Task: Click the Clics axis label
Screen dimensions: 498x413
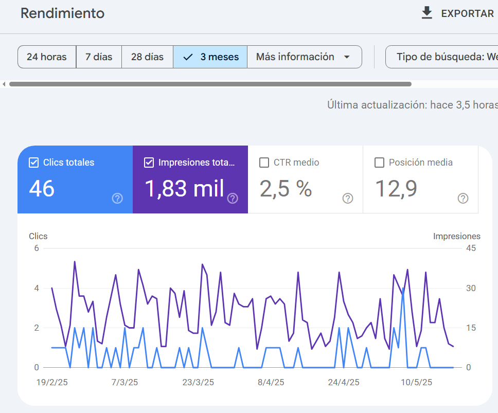Action: pos(38,236)
